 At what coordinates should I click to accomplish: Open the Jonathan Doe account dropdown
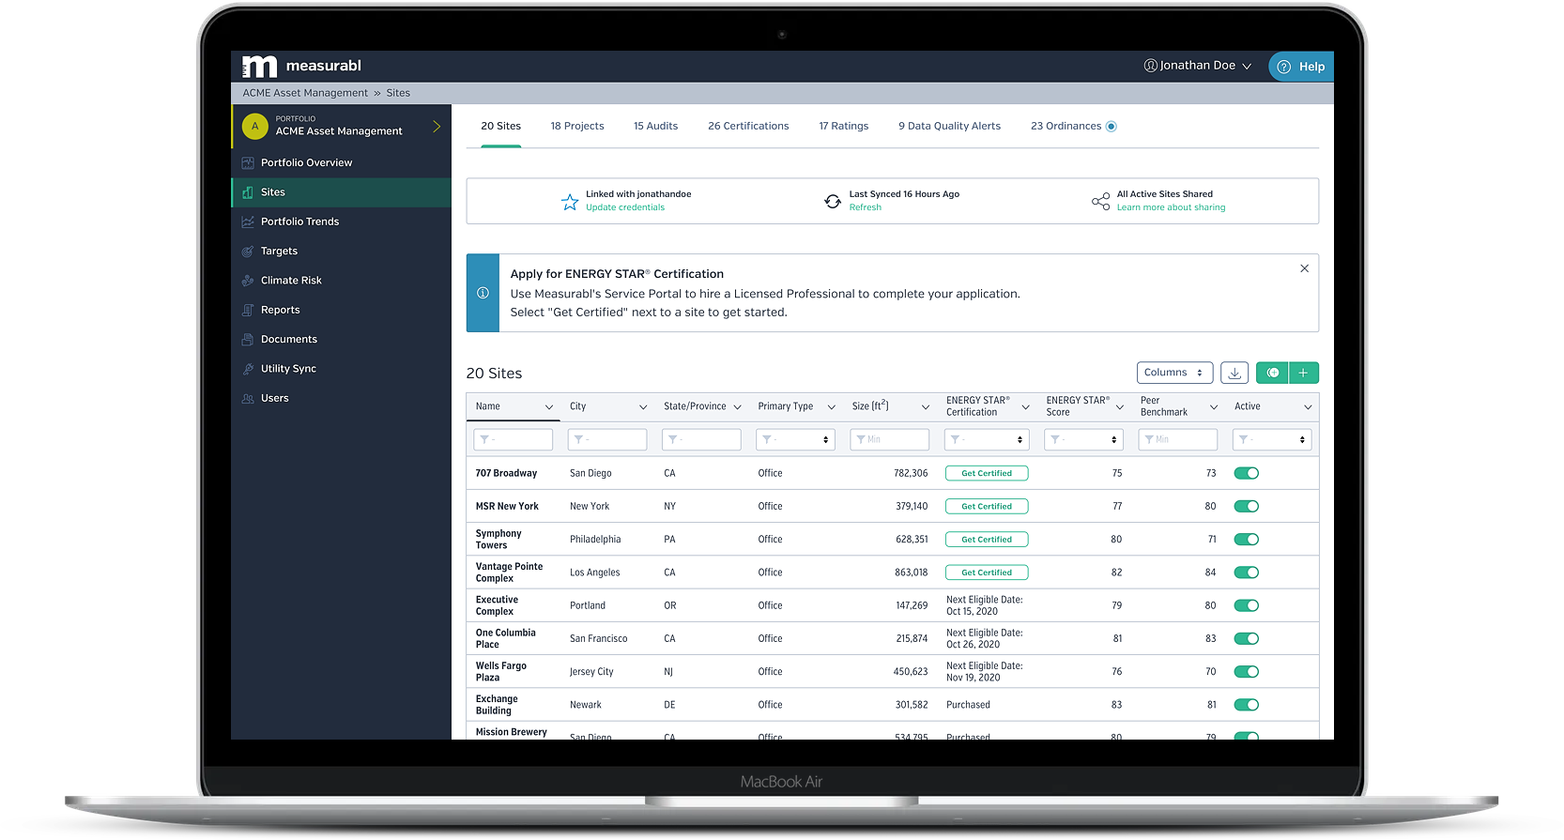1198,66
